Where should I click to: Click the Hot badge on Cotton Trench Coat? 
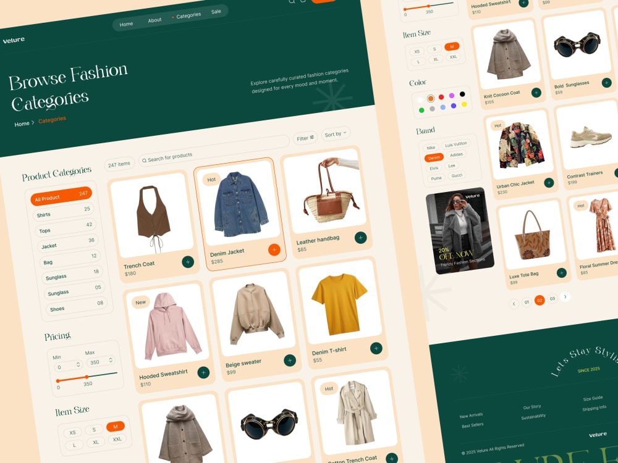pos(329,388)
